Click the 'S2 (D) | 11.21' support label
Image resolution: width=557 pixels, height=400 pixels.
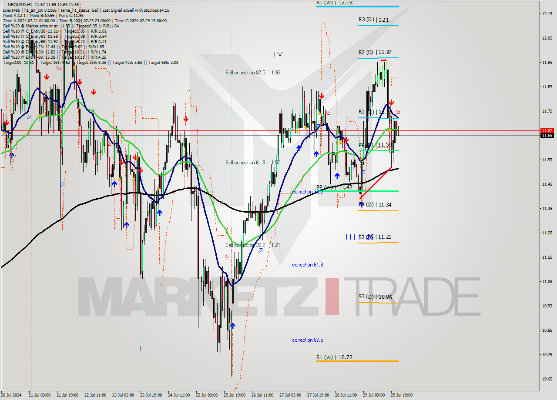pyautogui.click(x=375, y=237)
